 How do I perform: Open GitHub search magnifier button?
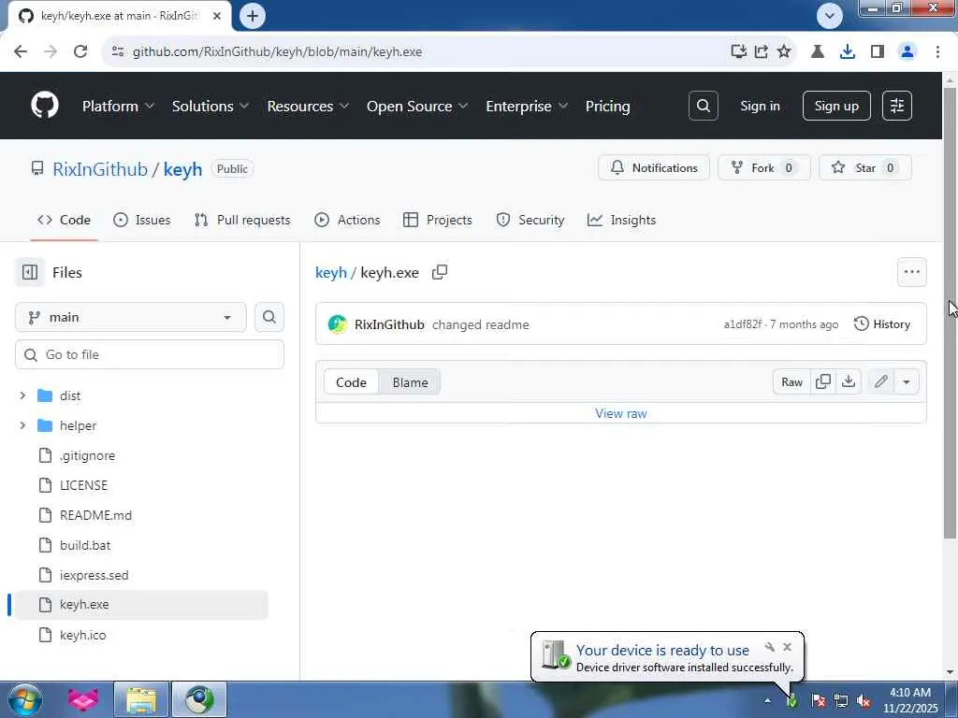(704, 106)
